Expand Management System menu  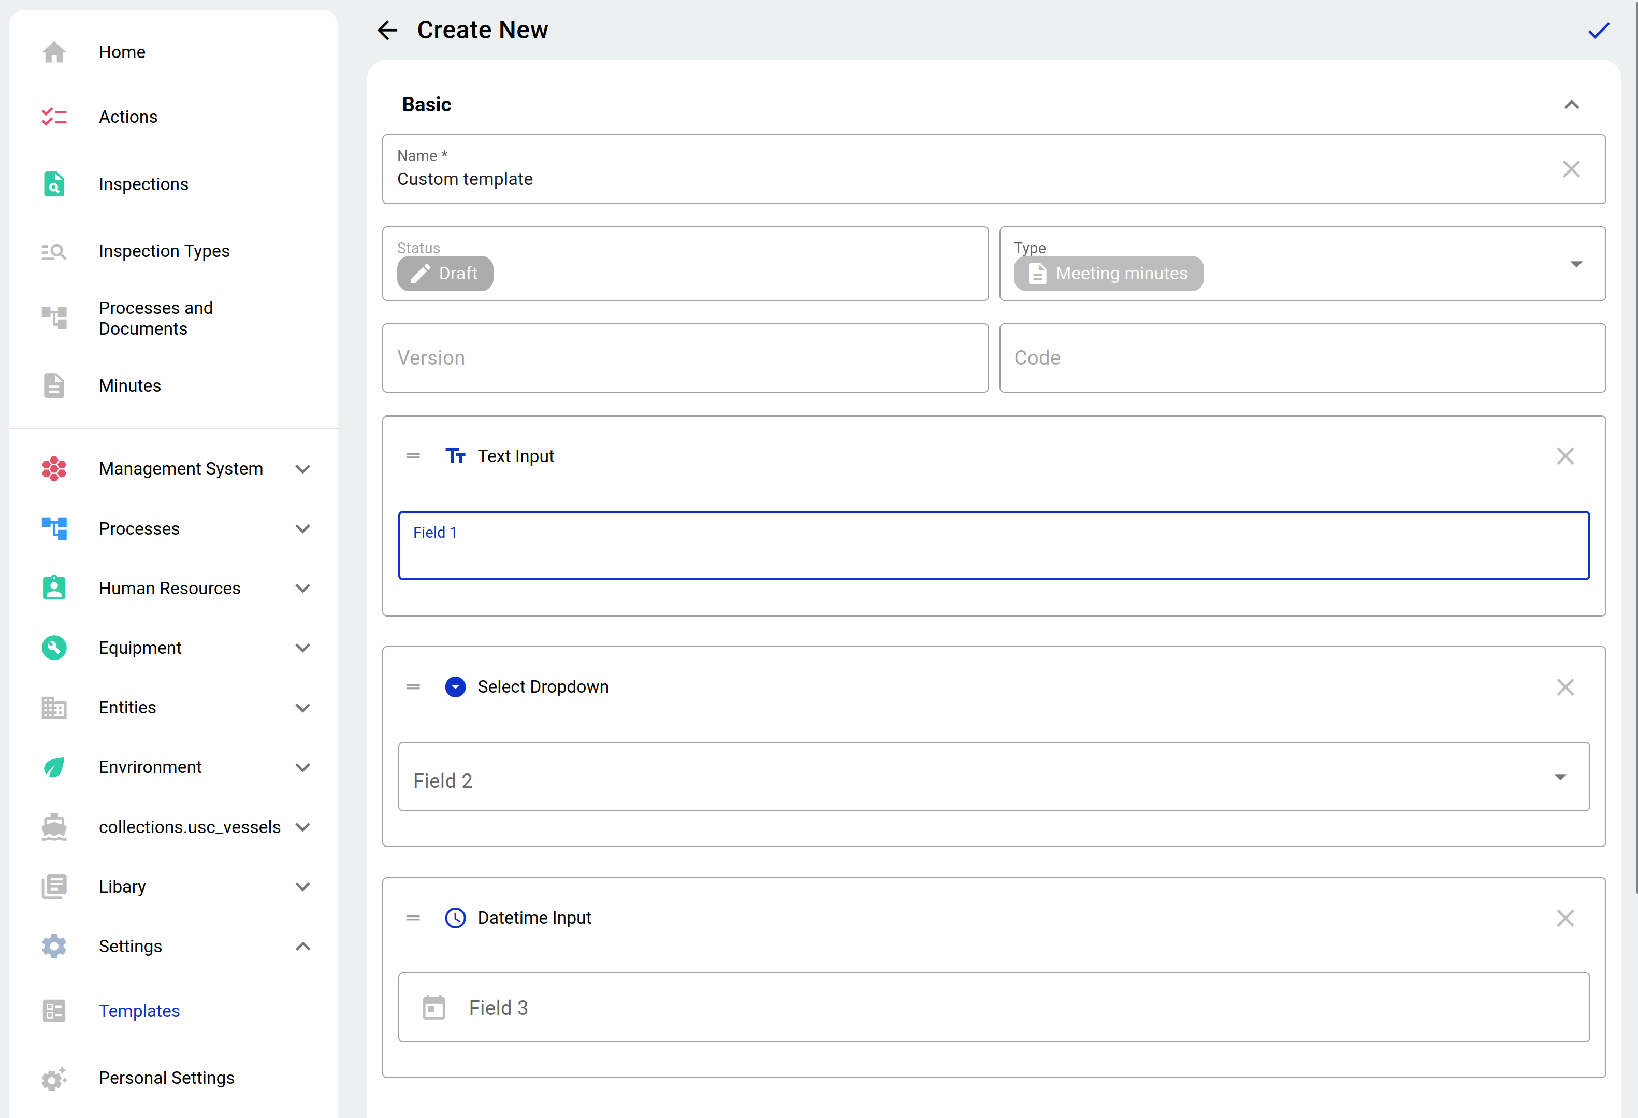302,469
